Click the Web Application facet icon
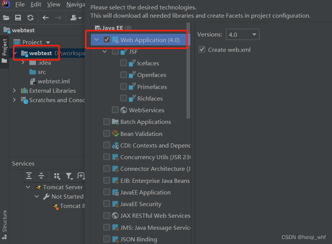Screen dimensions: 332x244 [116, 40]
